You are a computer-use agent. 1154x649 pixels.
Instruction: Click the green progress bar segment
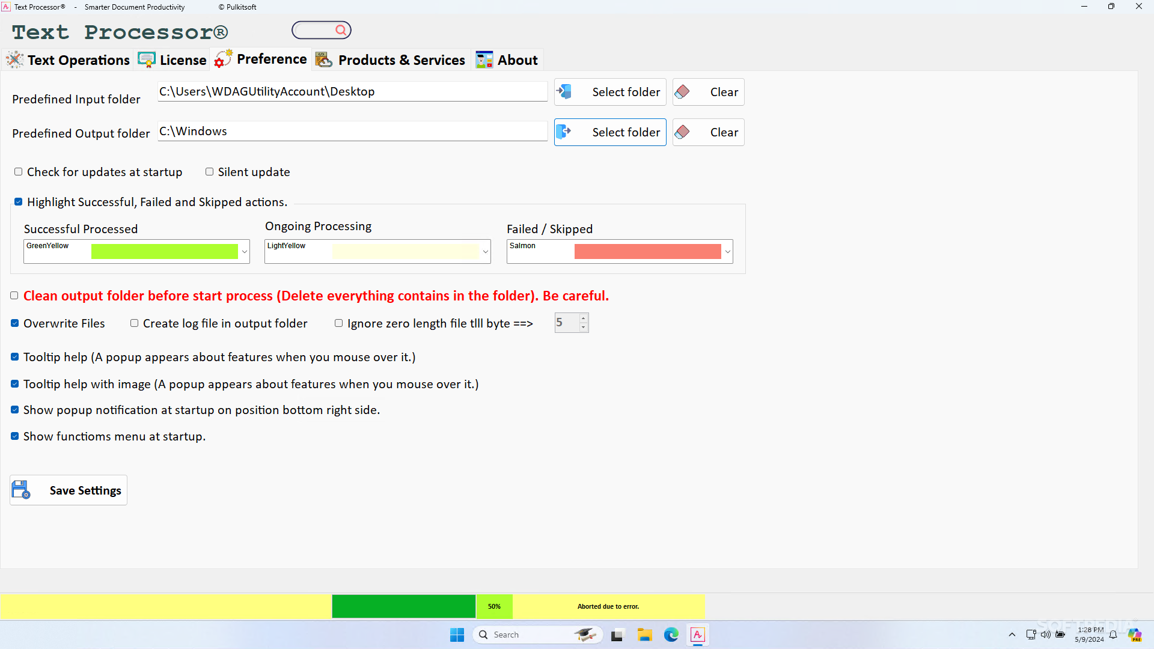point(403,606)
